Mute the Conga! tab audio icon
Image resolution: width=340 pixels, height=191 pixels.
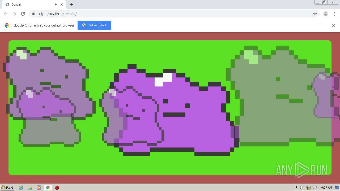(x=56, y=5)
